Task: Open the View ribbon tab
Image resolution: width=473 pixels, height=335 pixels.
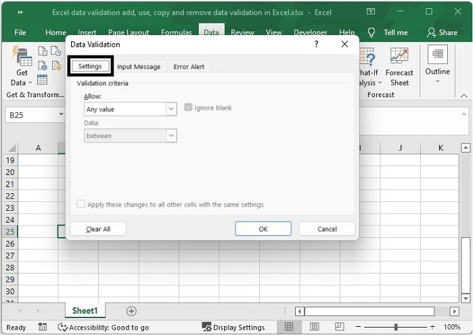Action: 273,32
